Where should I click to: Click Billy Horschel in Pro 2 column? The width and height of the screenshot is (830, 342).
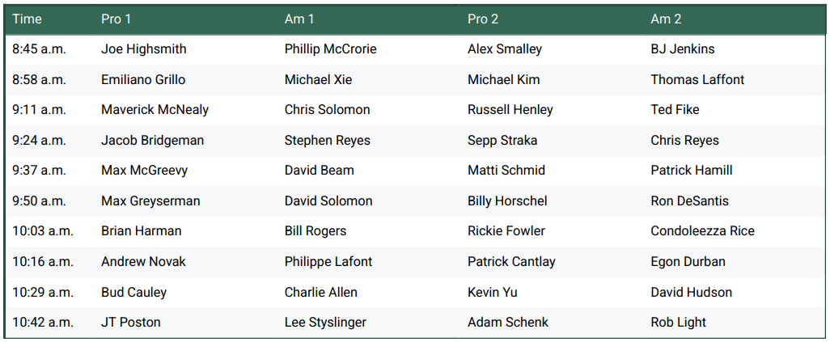tap(507, 201)
